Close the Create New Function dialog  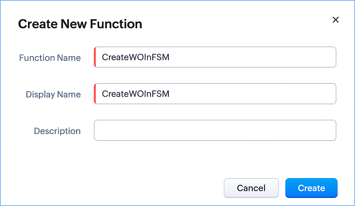point(335,20)
